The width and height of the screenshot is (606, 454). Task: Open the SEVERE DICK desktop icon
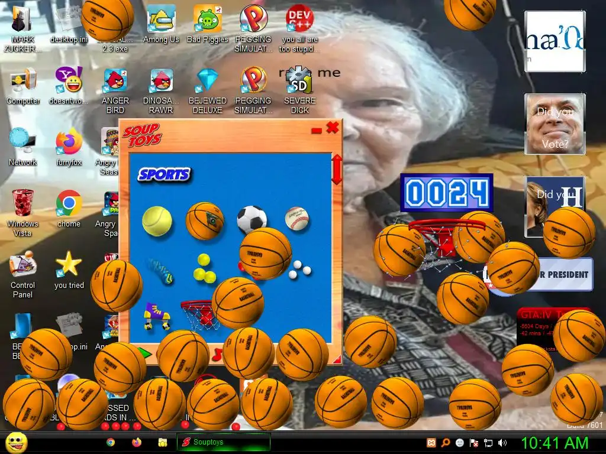299,91
